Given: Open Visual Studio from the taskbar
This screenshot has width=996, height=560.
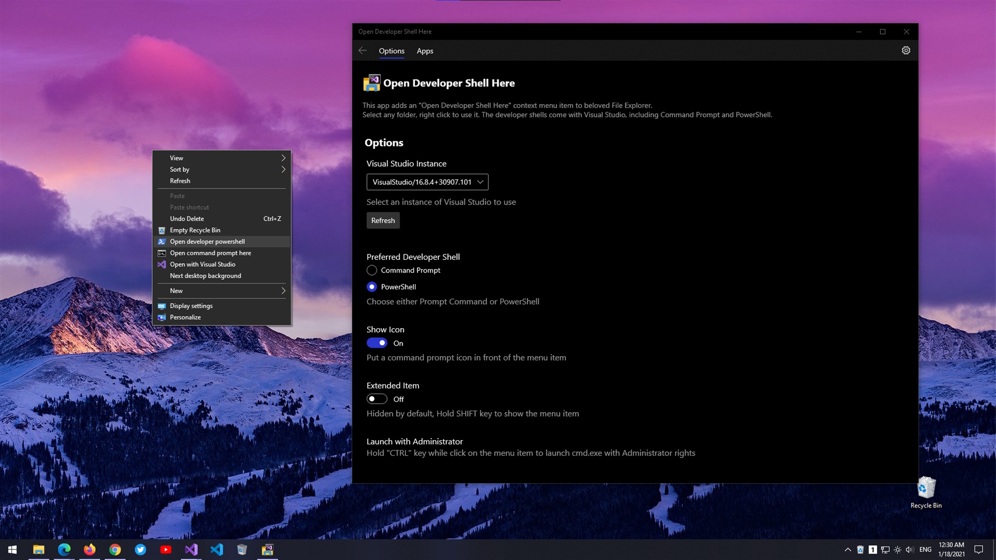Looking at the screenshot, I should click(x=191, y=549).
